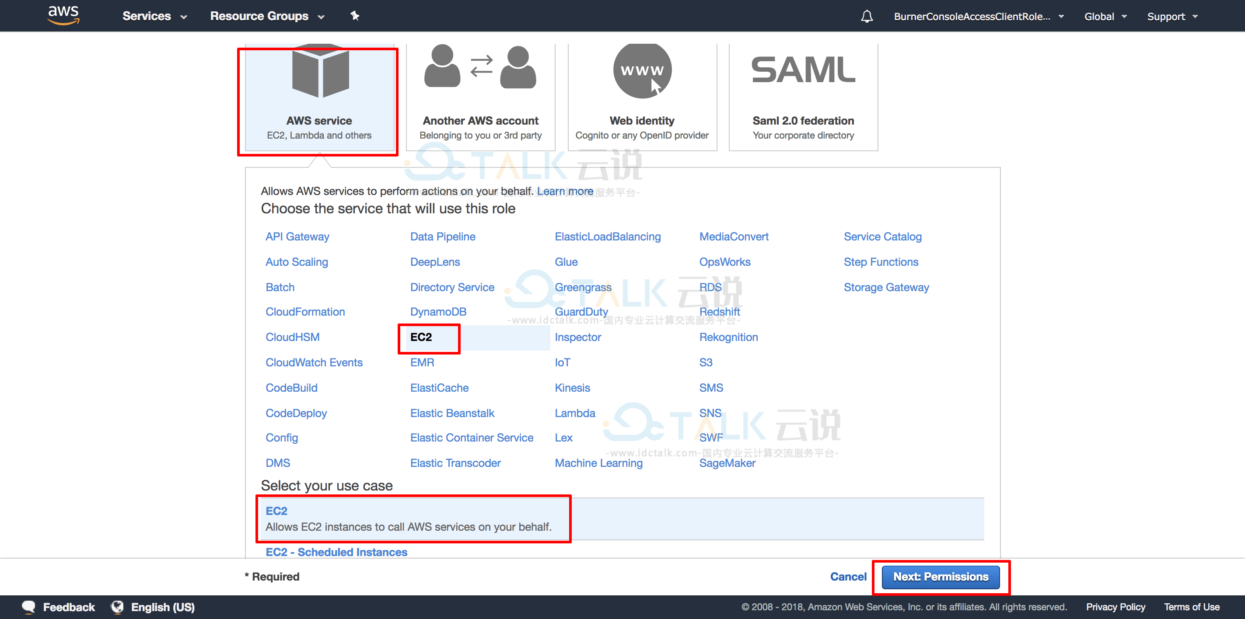This screenshot has width=1245, height=619.
Task: Choose Data Pipeline service
Action: [x=443, y=236]
